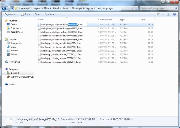Select 'Data' in the breadcrumb path
Screen dimensions: 180x128
[47, 8]
